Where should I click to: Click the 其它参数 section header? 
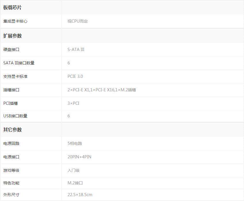point(12,130)
